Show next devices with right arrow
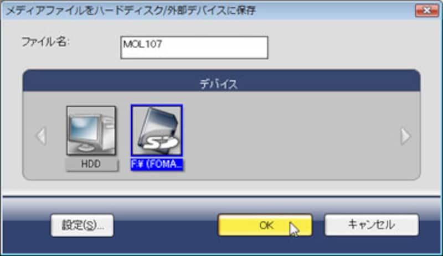443x256 pixels. click(406, 137)
